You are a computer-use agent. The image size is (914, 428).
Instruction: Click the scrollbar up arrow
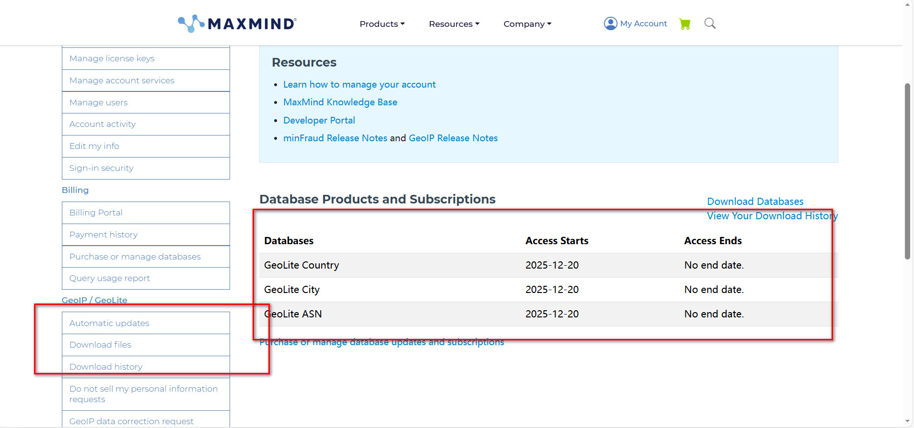tap(907, 4)
